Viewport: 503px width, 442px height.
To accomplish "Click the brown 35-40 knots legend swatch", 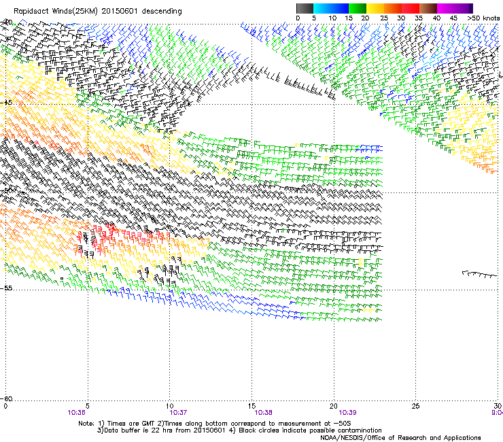I will tap(428, 8).
